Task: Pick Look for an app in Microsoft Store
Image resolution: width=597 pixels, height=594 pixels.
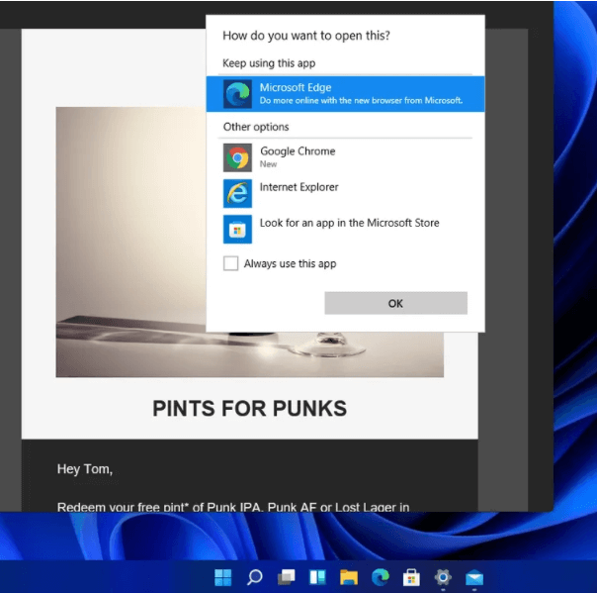Action: point(345,229)
